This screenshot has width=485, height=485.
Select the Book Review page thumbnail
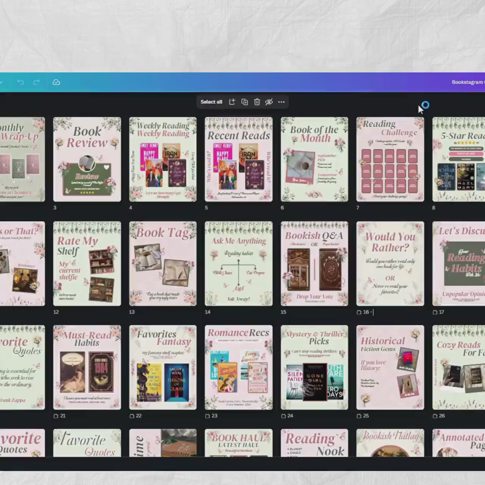pyautogui.click(x=87, y=159)
